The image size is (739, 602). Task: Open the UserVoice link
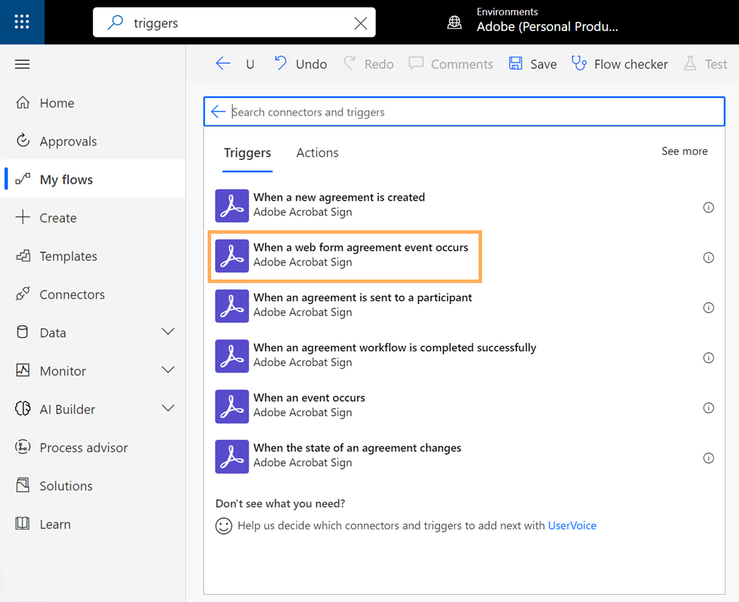click(571, 525)
